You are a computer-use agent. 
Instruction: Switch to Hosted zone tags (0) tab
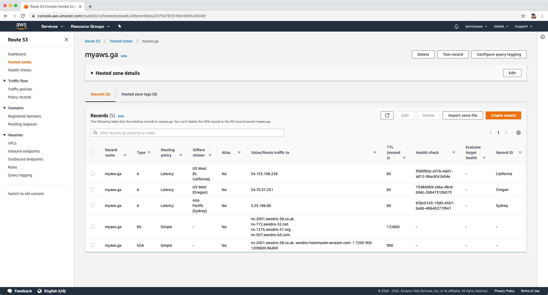(x=139, y=94)
